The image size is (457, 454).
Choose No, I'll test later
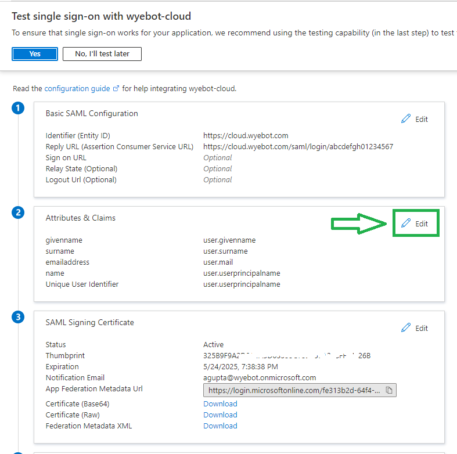pyautogui.click(x=102, y=54)
